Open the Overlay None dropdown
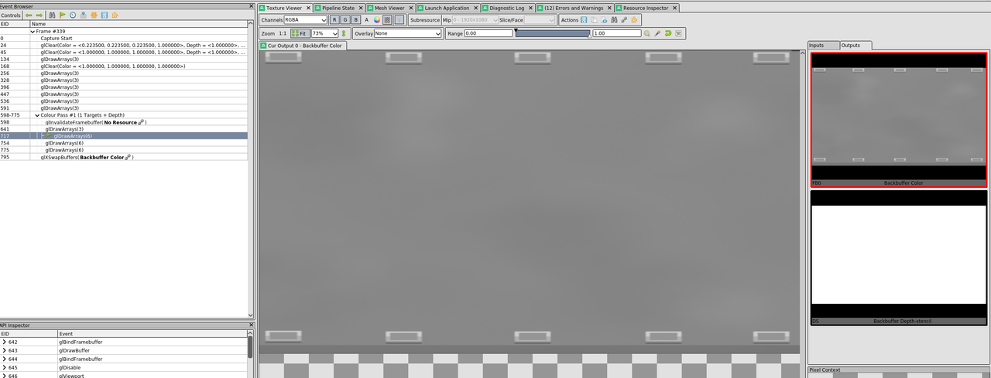 (408, 33)
